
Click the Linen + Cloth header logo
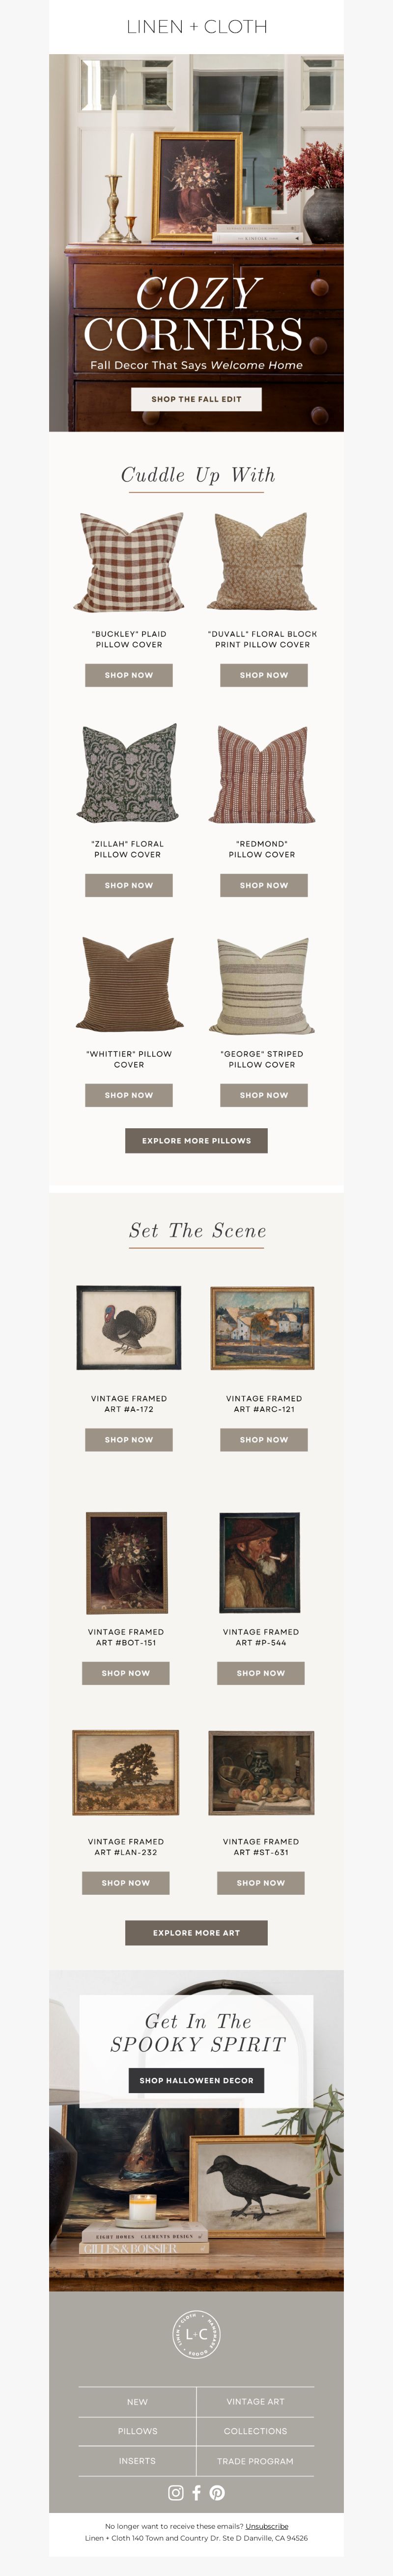click(x=196, y=27)
